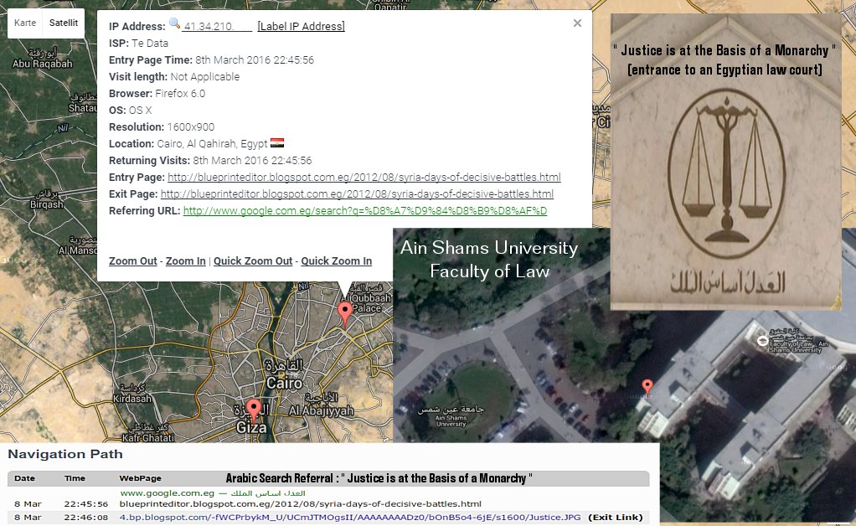This screenshot has height=526, width=856.
Task: Click the Faculty of Law place marker icon
Action: pos(761,341)
